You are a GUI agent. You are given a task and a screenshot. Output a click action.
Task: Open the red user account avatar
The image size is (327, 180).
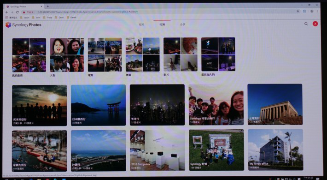(x=315, y=24)
